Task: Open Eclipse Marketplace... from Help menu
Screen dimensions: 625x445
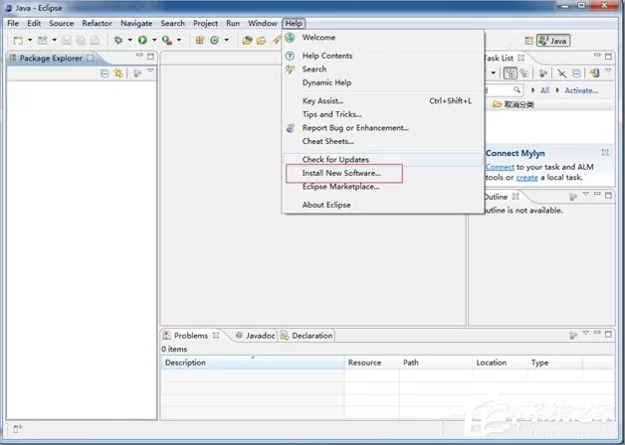Action: point(383,187)
